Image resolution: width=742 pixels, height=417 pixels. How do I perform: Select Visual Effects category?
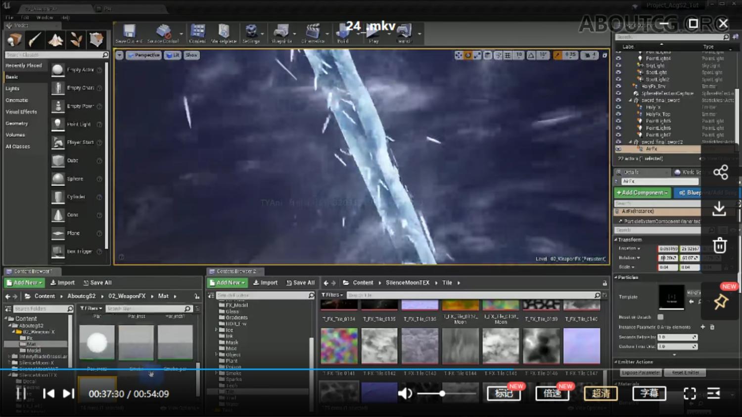point(21,112)
